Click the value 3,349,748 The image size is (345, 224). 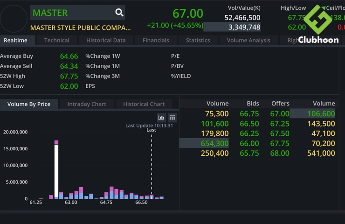click(x=244, y=27)
